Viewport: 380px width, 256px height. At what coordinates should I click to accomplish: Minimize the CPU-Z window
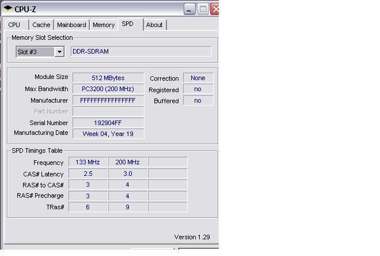189,9
